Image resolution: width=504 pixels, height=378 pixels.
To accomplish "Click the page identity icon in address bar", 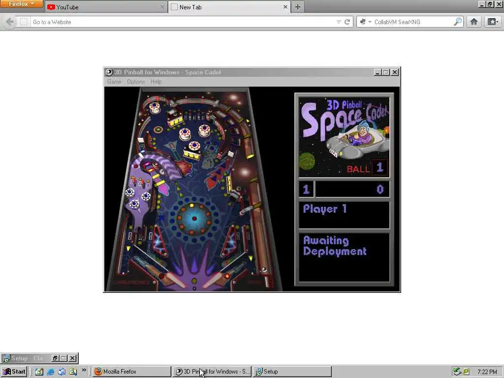I will (24, 22).
